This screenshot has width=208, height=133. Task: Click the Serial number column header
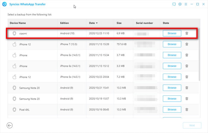pyautogui.click(x=144, y=23)
